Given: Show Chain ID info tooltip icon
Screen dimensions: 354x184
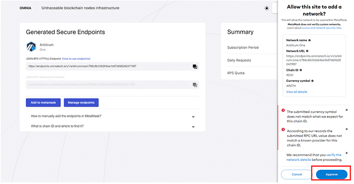Looking at the screenshot, I should (x=301, y=70).
